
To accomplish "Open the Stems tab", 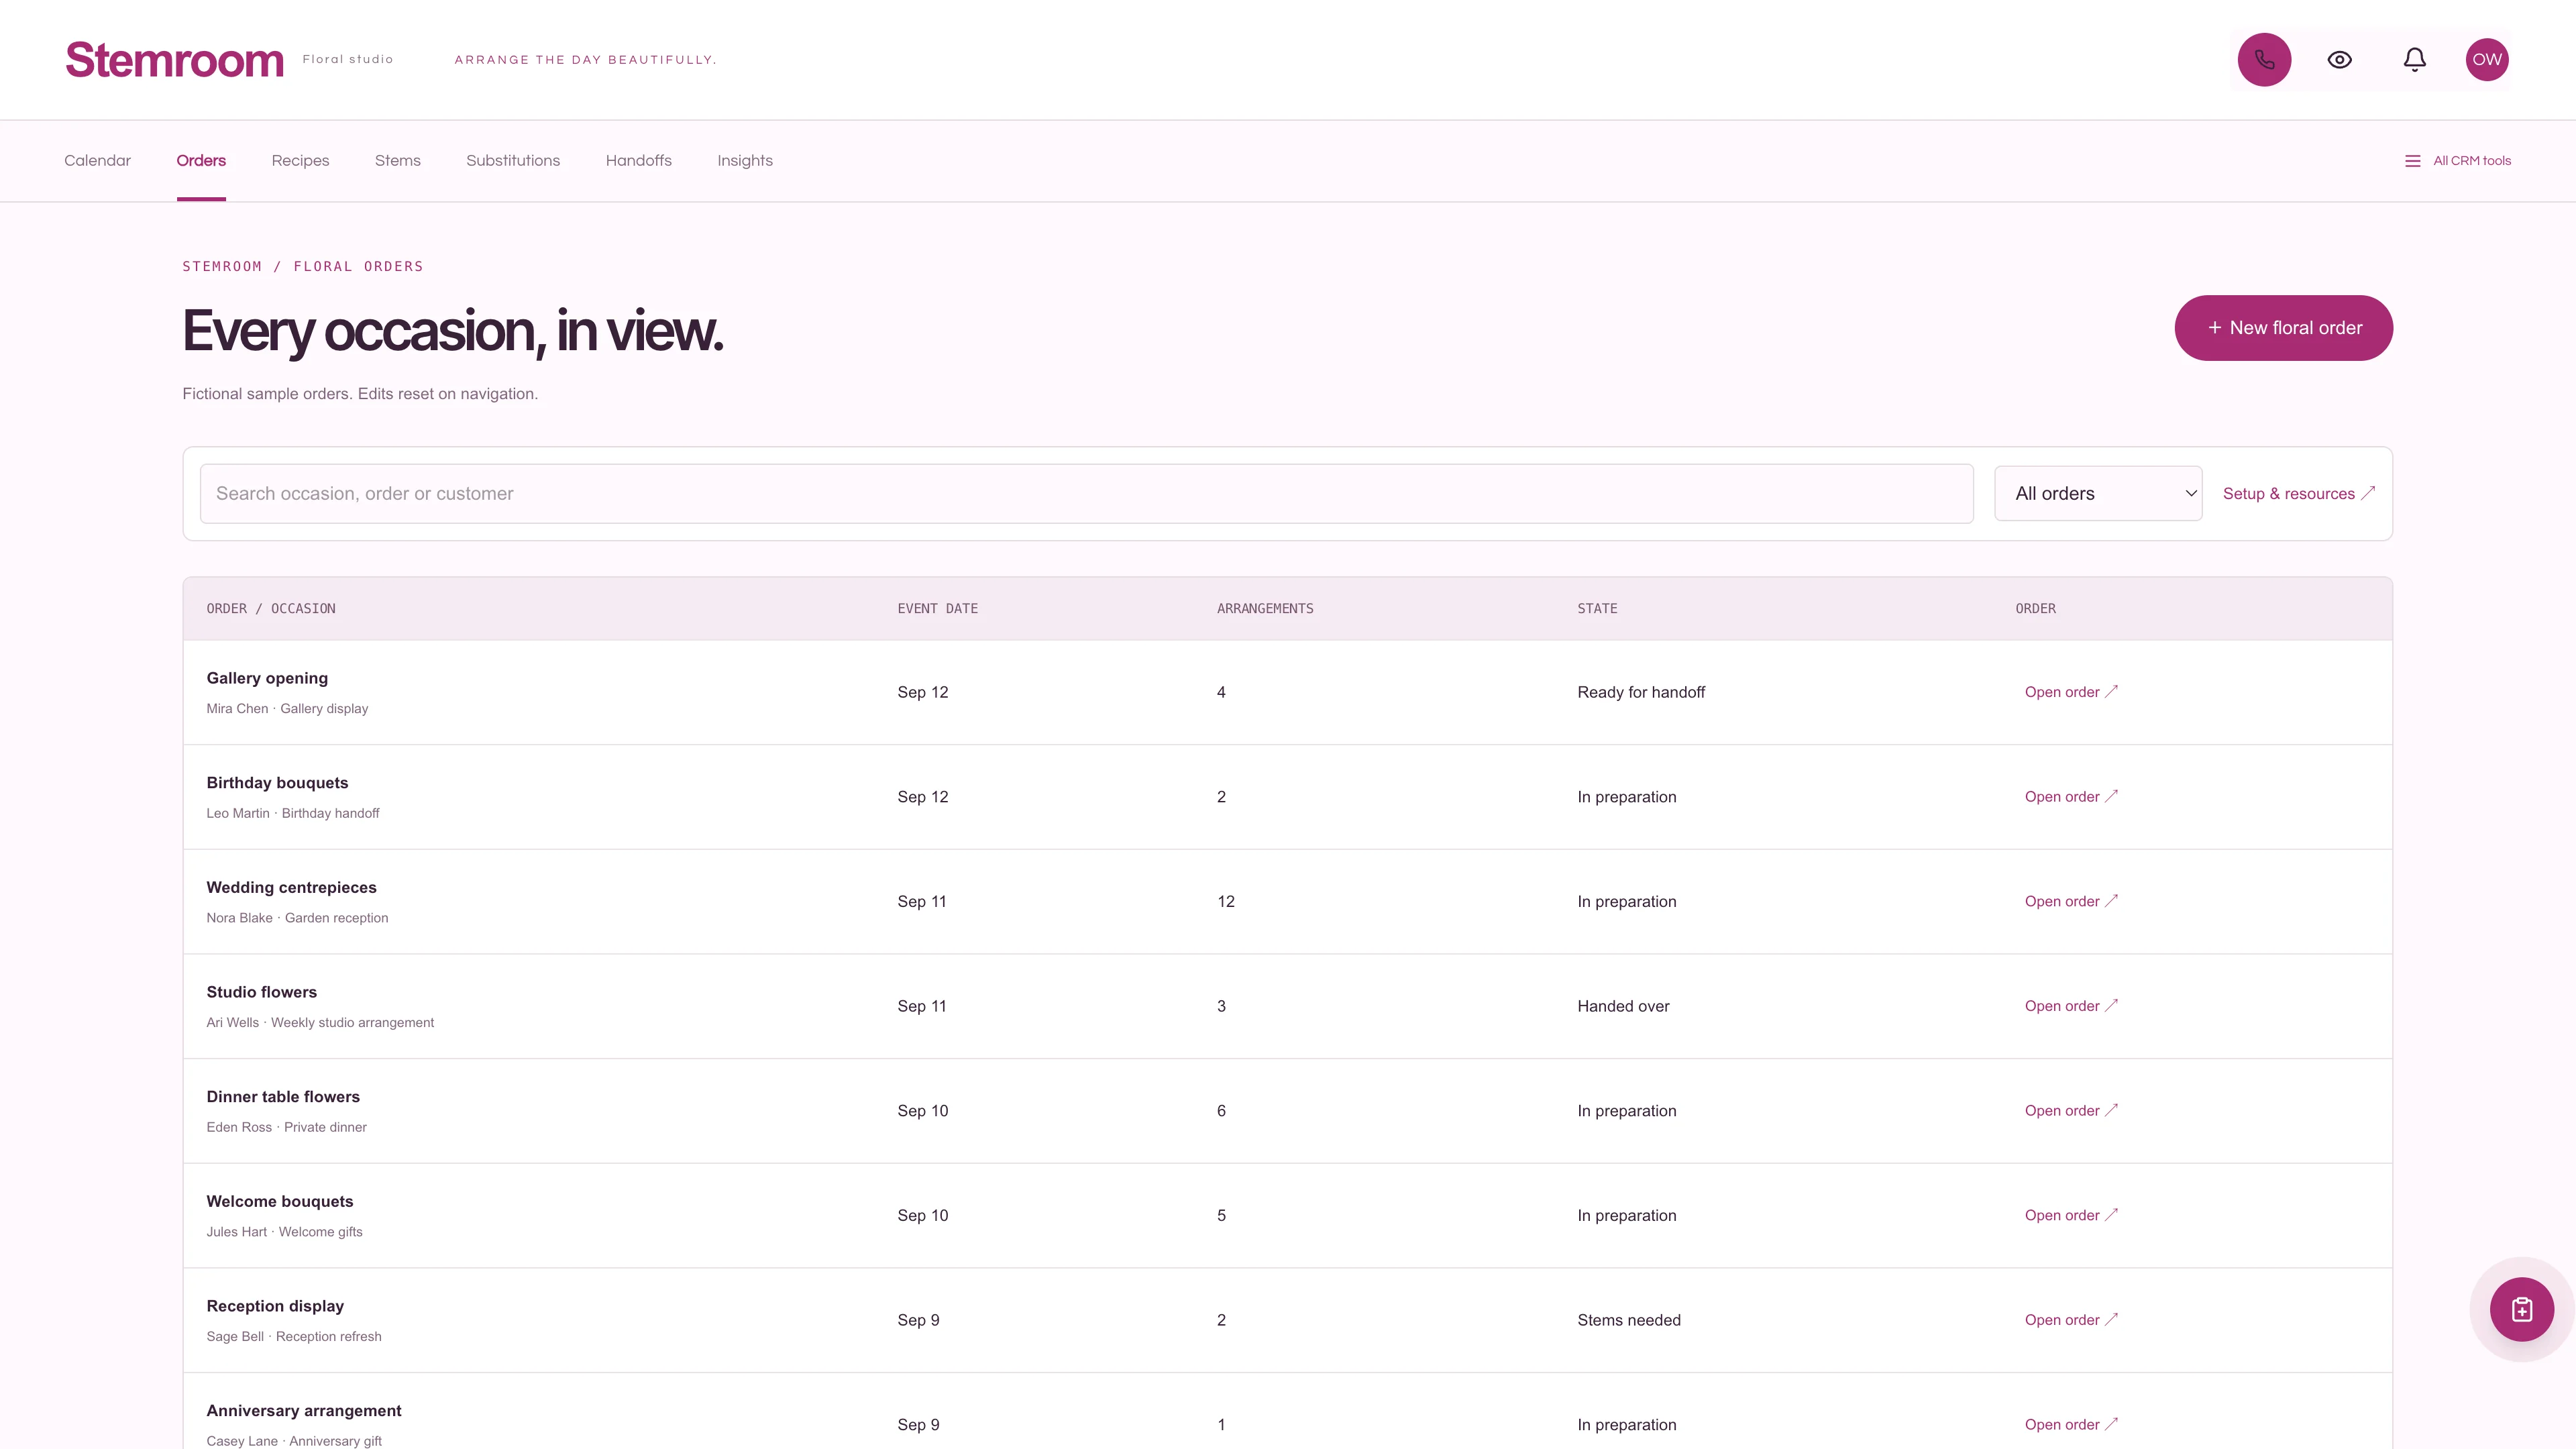I will 397,161.
